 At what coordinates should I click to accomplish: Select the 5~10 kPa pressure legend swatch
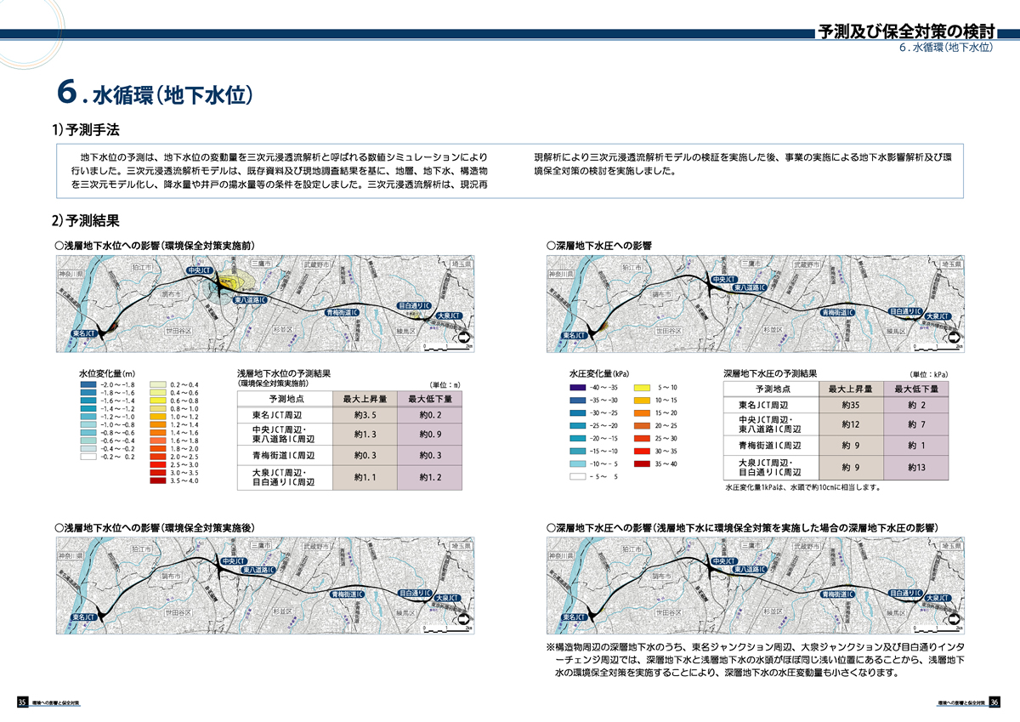pos(643,387)
